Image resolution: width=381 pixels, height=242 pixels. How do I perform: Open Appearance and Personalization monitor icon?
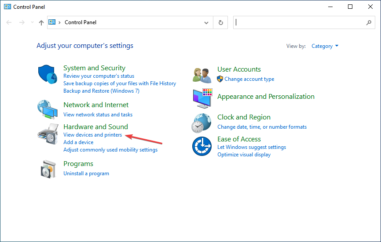click(202, 98)
